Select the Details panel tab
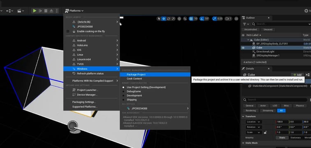 (x=250, y=69)
